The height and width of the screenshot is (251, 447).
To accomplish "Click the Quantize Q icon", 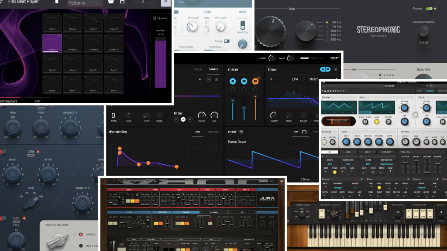I will click(x=155, y=18).
